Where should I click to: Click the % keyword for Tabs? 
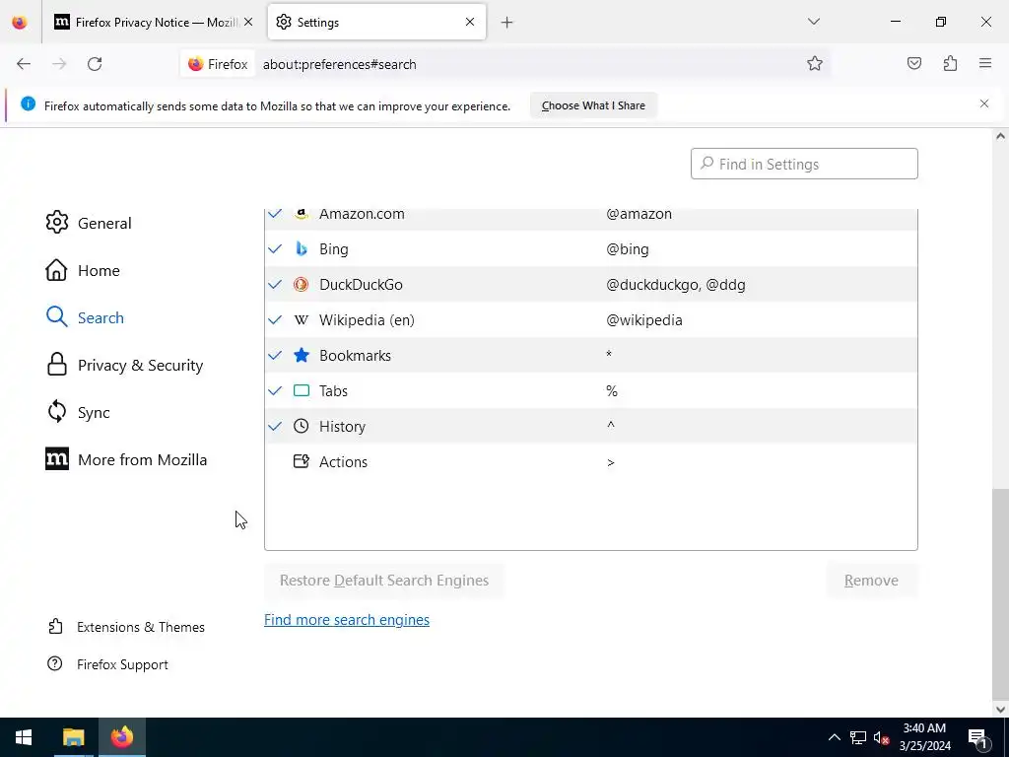[611, 390]
